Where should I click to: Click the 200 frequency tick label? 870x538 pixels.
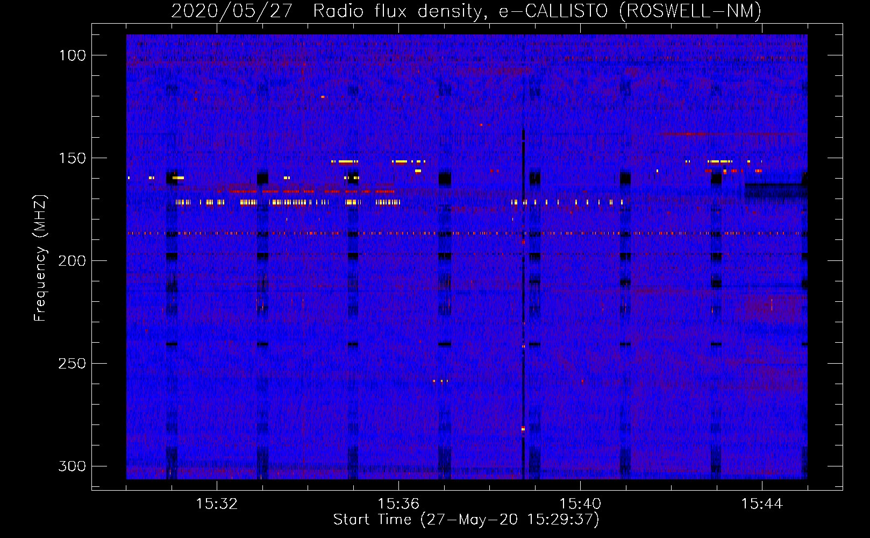tap(72, 261)
